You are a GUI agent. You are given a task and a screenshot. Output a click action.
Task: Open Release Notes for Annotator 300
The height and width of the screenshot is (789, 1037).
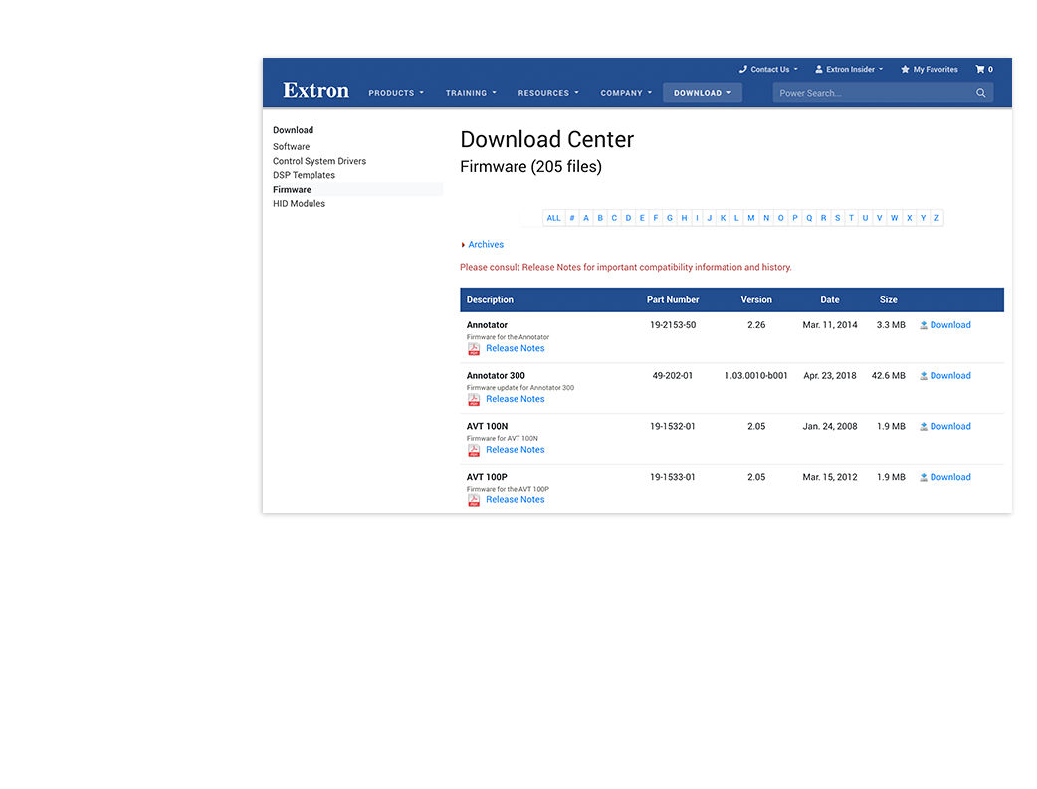tap(516, 399)
